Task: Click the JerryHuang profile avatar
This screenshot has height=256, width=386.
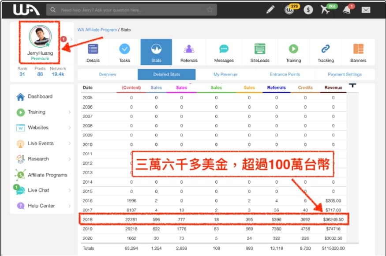Action: pyautogui.click(x=40, y=37)
